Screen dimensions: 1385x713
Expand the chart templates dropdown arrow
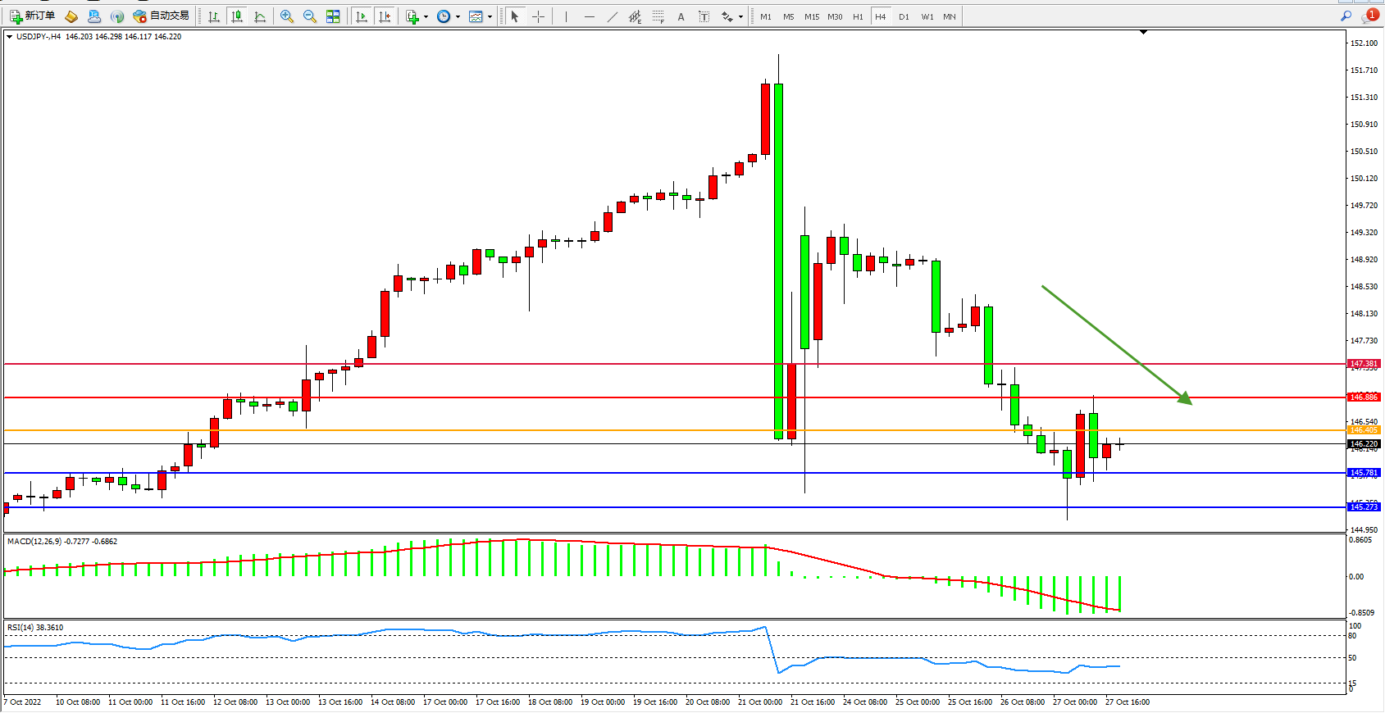point(490,16)
